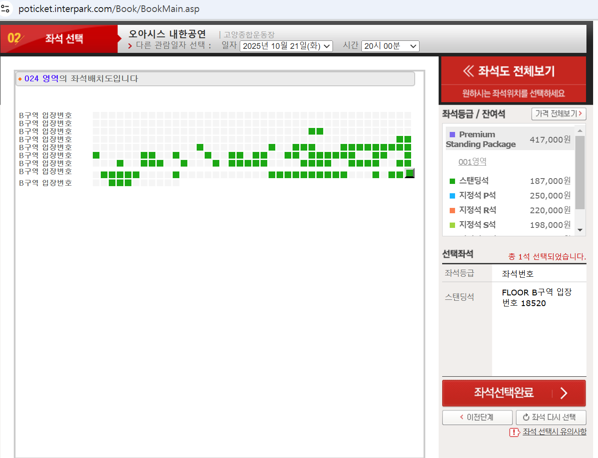The height and width of the screenshot is (458, 598).
Task: Click the 198,000원 price text
Action: click(550, 225)
